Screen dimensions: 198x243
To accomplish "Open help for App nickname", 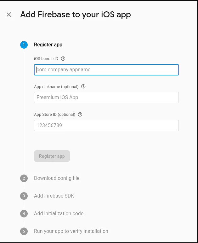I will 83,86.
